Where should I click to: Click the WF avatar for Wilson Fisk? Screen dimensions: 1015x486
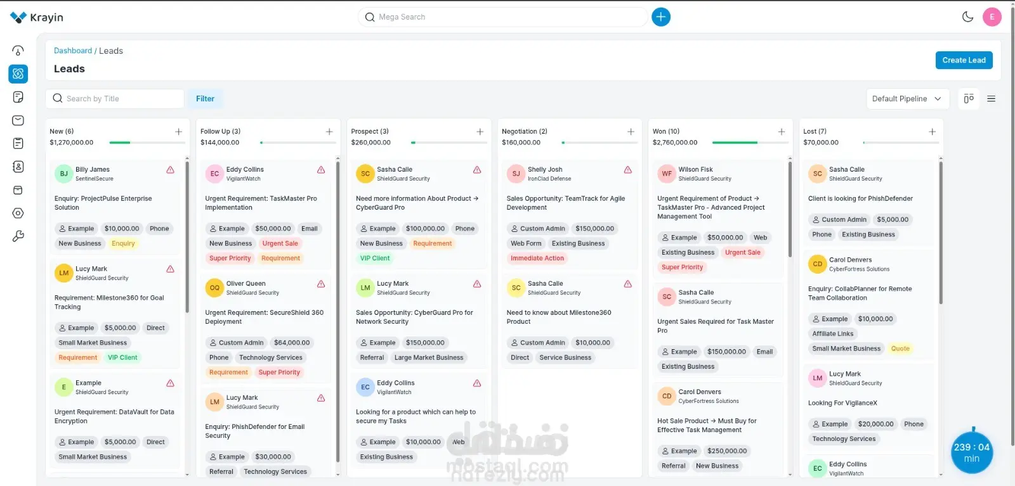click(x=667, y=174)
